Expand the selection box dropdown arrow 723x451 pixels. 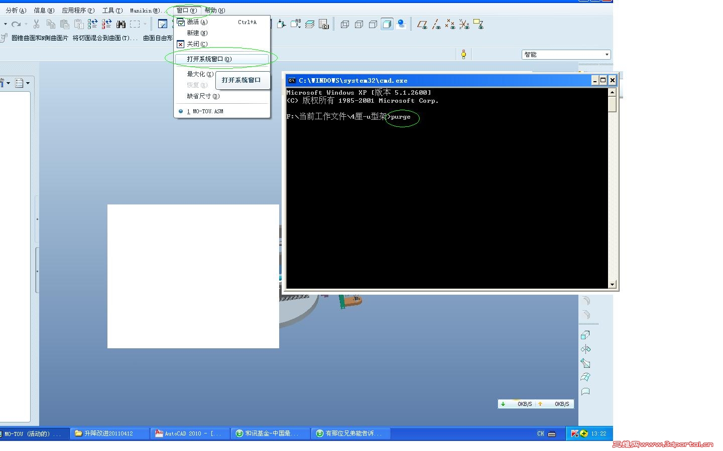(x=145, y=24)
